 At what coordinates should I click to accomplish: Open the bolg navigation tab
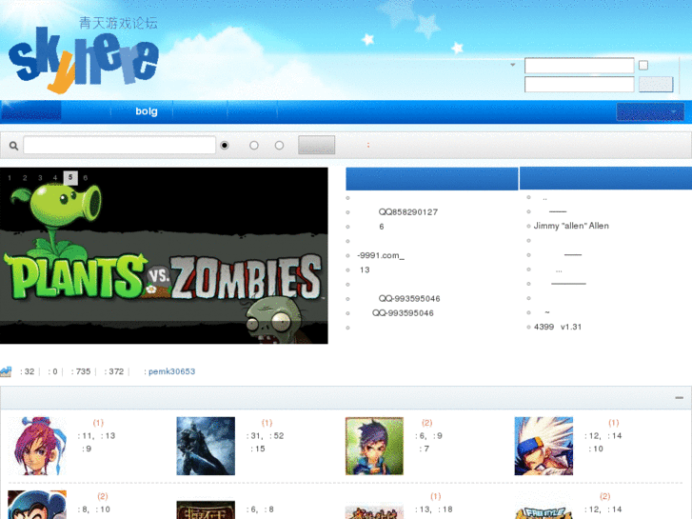[x=146, y=111]
